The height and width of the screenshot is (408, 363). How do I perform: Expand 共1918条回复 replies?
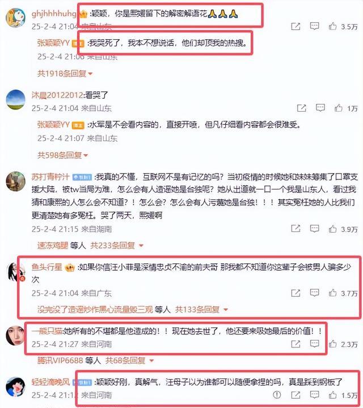pos(65,74)
